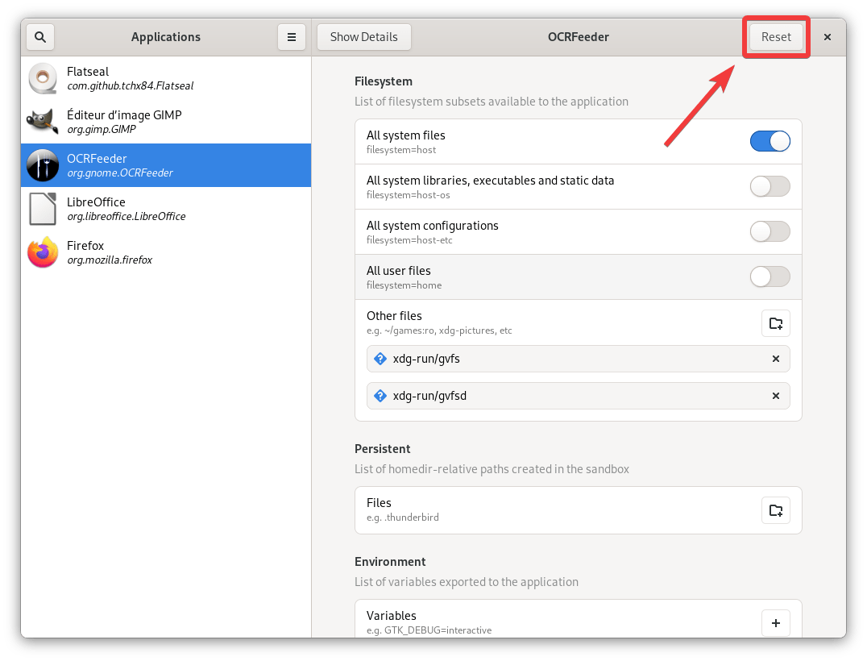Click the Flatseal app icon
This screenshot has height=661, width=867.
coord(43,78)
